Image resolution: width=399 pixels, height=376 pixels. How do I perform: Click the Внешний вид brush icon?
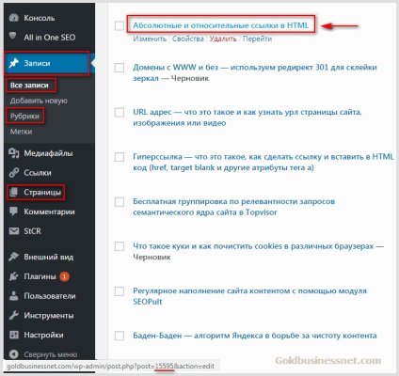point(14,257)
